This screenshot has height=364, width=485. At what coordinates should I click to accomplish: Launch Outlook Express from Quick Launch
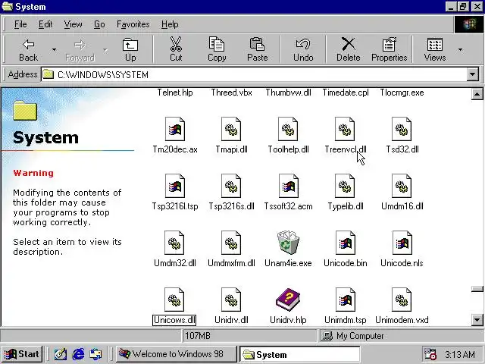coord(95,354)
